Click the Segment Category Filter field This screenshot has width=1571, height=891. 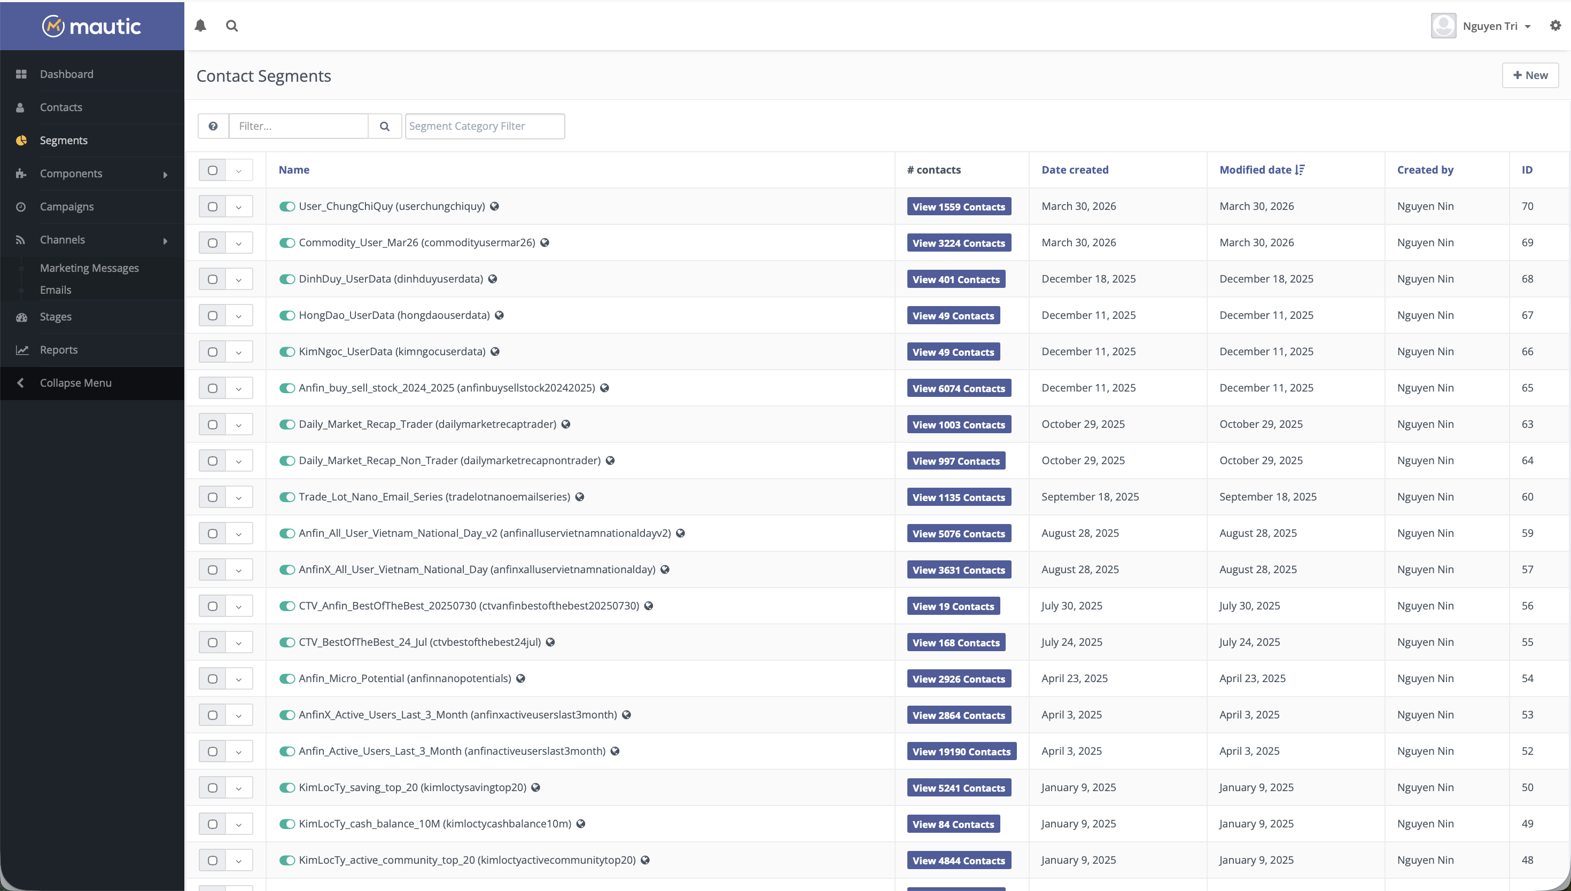pyautogui.click(x=485, y=126)
